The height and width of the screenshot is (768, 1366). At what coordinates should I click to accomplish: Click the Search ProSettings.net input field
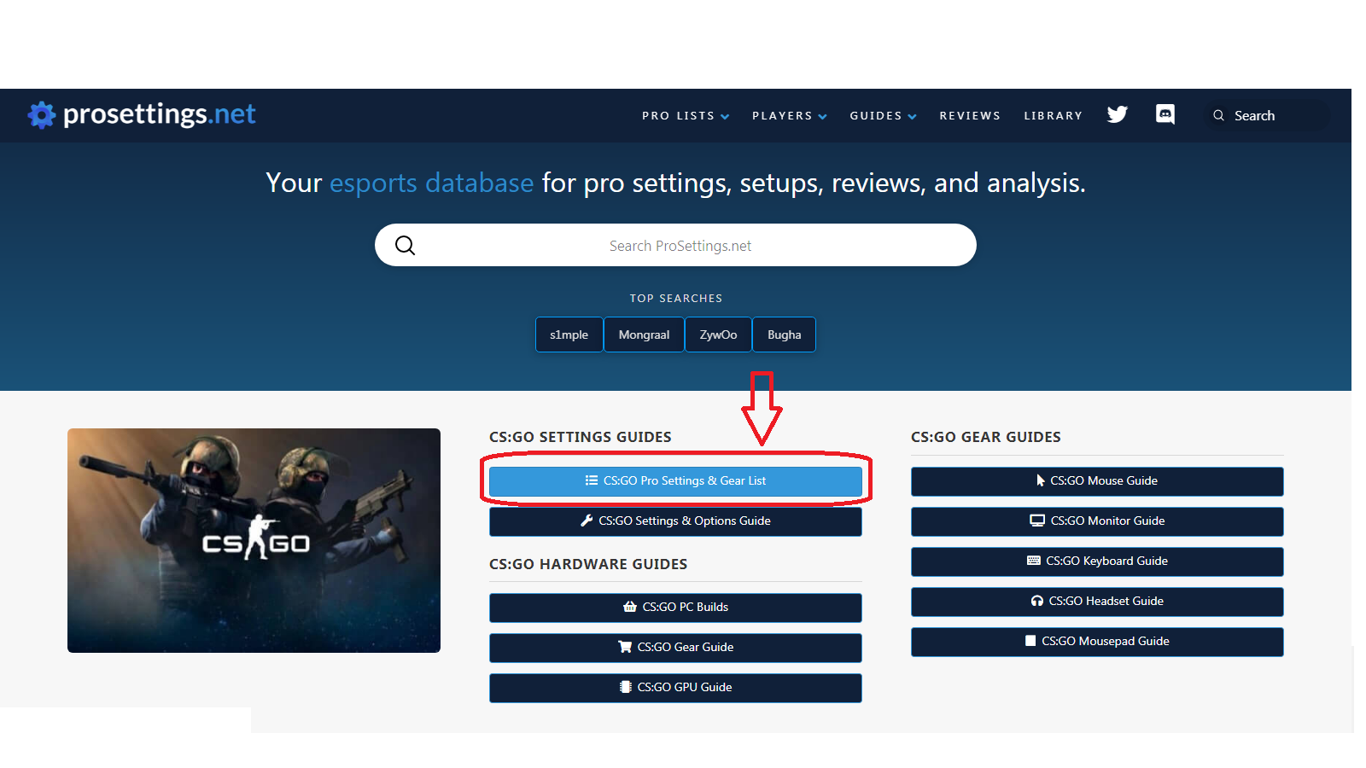[x=675, y=246]
